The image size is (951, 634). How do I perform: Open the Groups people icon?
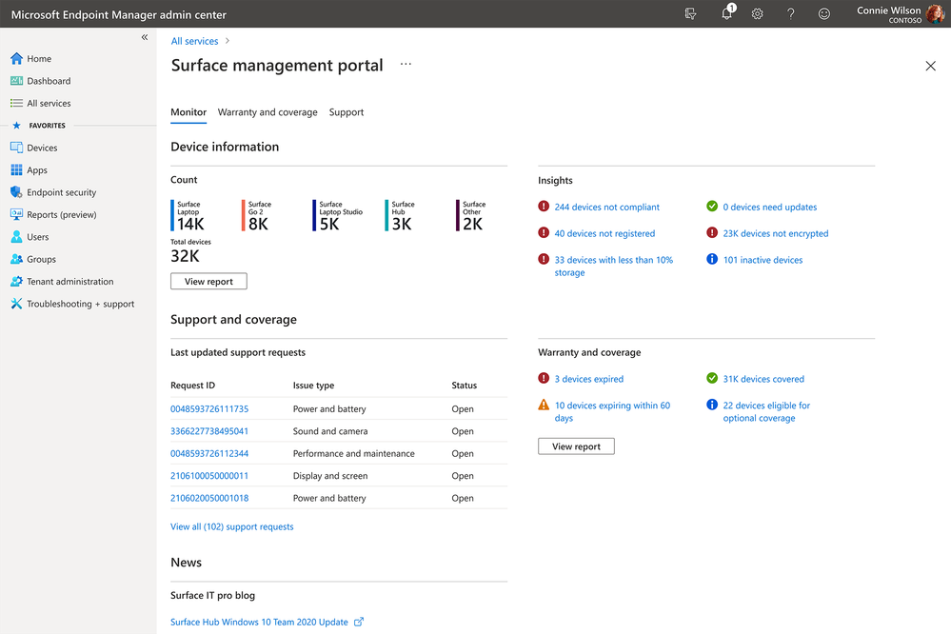[16, 259]
